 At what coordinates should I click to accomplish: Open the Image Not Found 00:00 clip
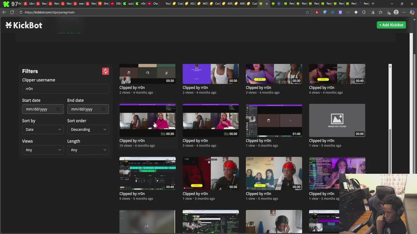[337, 120]
